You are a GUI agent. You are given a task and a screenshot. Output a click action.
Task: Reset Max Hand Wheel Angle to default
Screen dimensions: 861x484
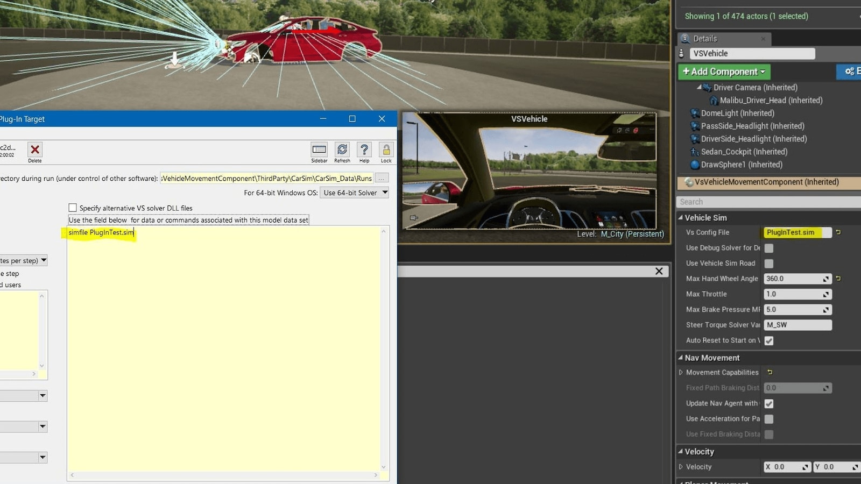click(838, 279)
